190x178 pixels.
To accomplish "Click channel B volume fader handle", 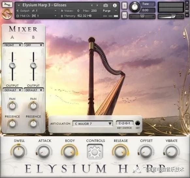I will (x=33, y=65).
